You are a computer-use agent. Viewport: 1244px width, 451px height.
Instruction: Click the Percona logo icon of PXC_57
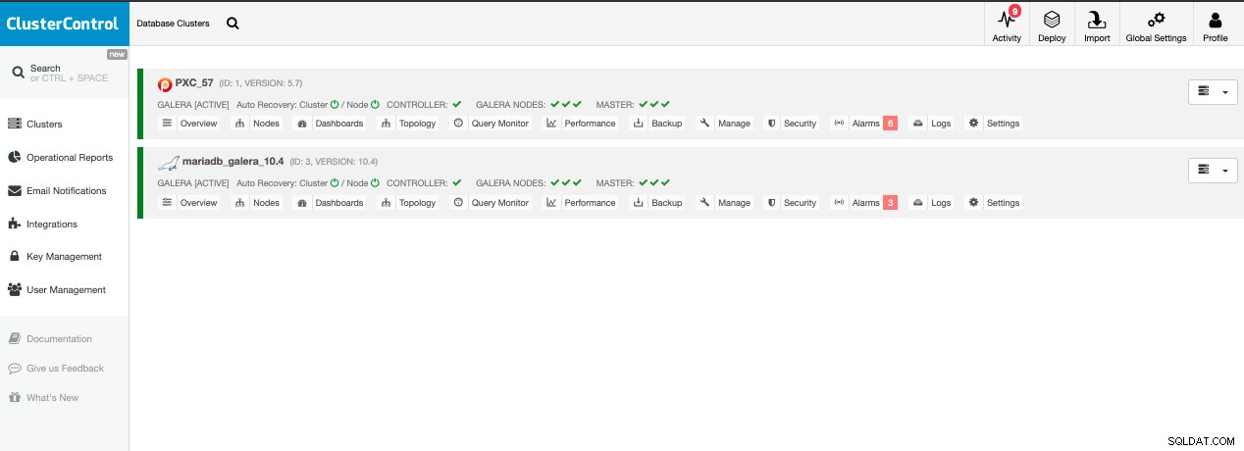165,84
